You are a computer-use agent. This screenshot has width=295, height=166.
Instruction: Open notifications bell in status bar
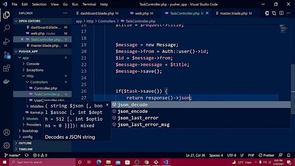(289, 155)
